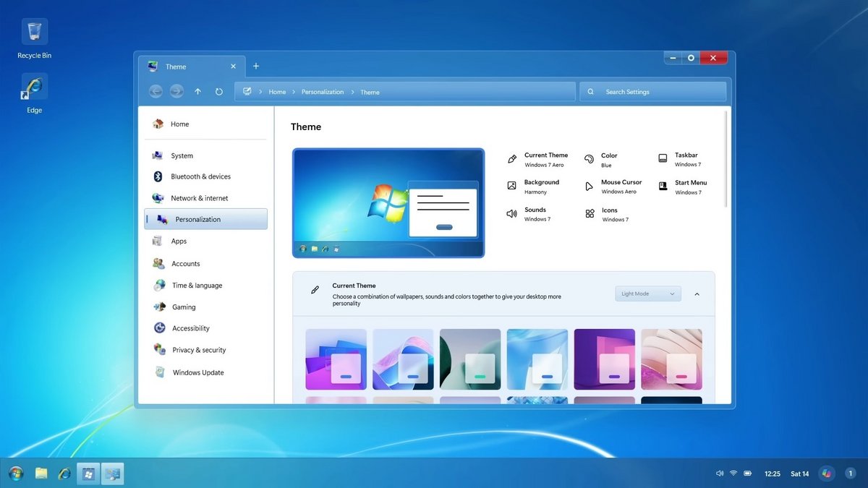Select the purple and blue folders theme thumbnail
The height and width of the screenshot is (488, 868).
coord(336,359)
